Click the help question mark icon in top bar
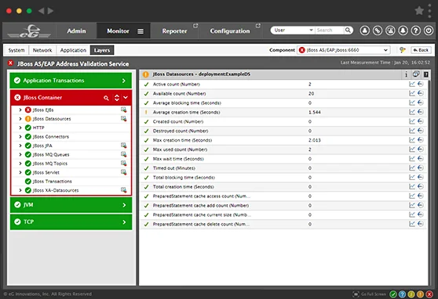The image size is (438, 299). point(416,31)
